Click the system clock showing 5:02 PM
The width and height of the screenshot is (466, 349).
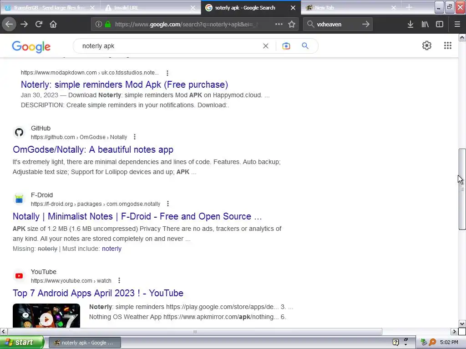(449, 343)
